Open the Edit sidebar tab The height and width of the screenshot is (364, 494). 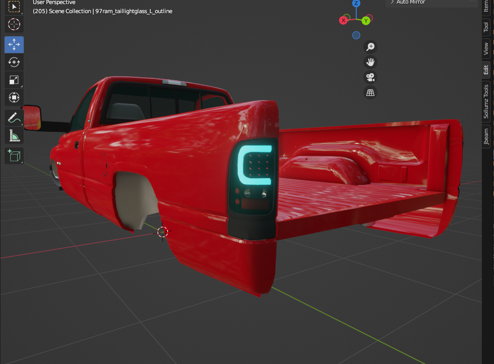(x=486, y=70)
